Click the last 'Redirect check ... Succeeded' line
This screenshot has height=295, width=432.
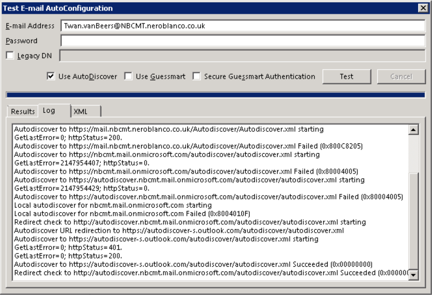pos(211,272)
